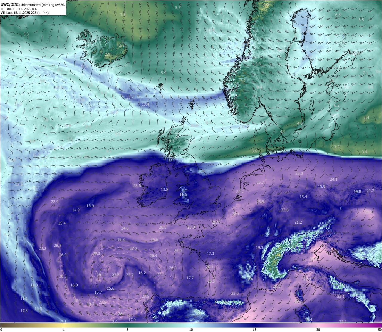Screen dimensions: 382x332
Task: Click the map value '26.5'
Action: tap(163, 227)
